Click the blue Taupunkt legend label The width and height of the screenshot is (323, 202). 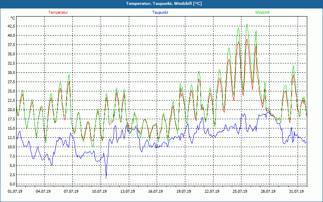[x=160, y=13]
